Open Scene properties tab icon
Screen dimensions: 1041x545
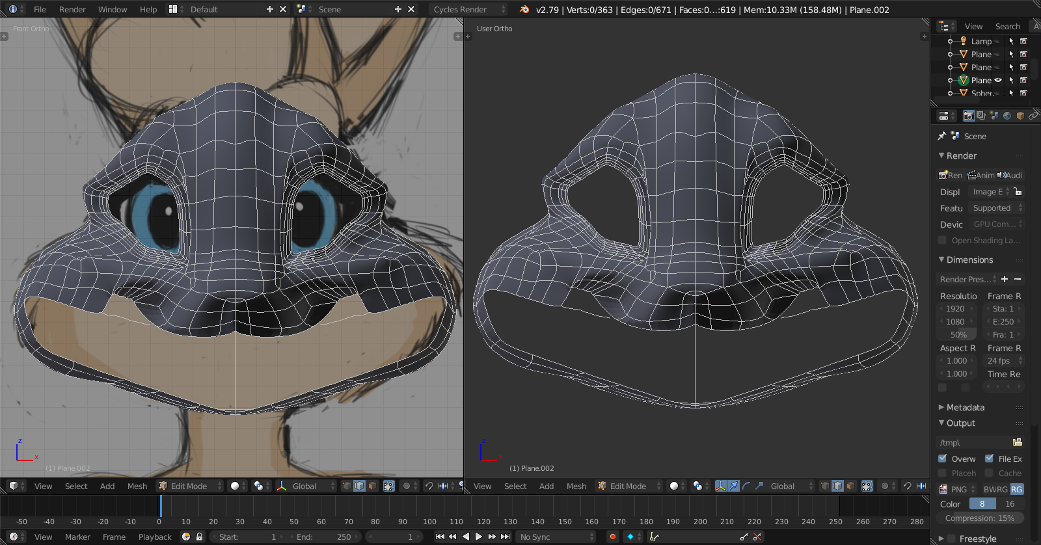coord(994,116)
